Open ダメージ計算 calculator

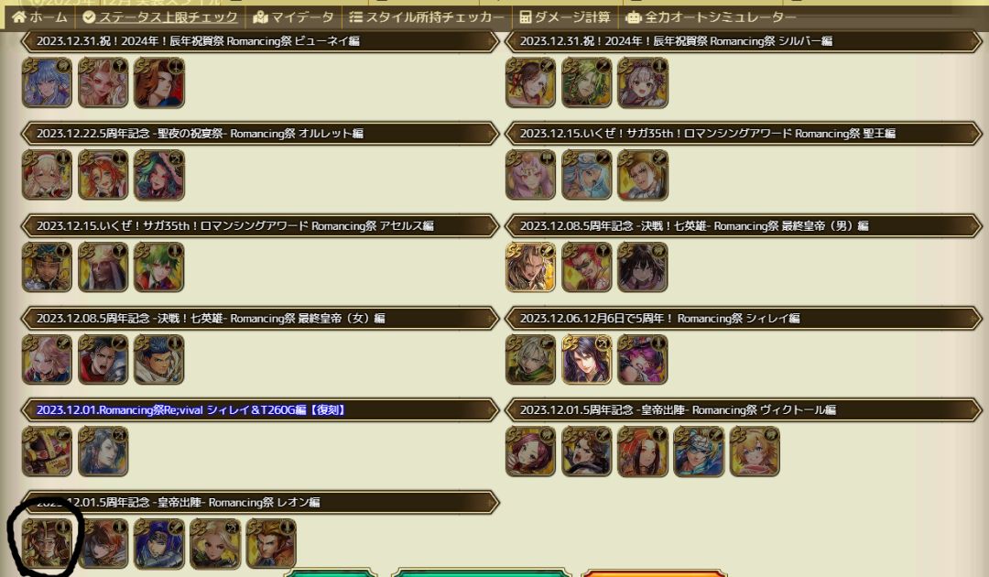pos(565,17)
